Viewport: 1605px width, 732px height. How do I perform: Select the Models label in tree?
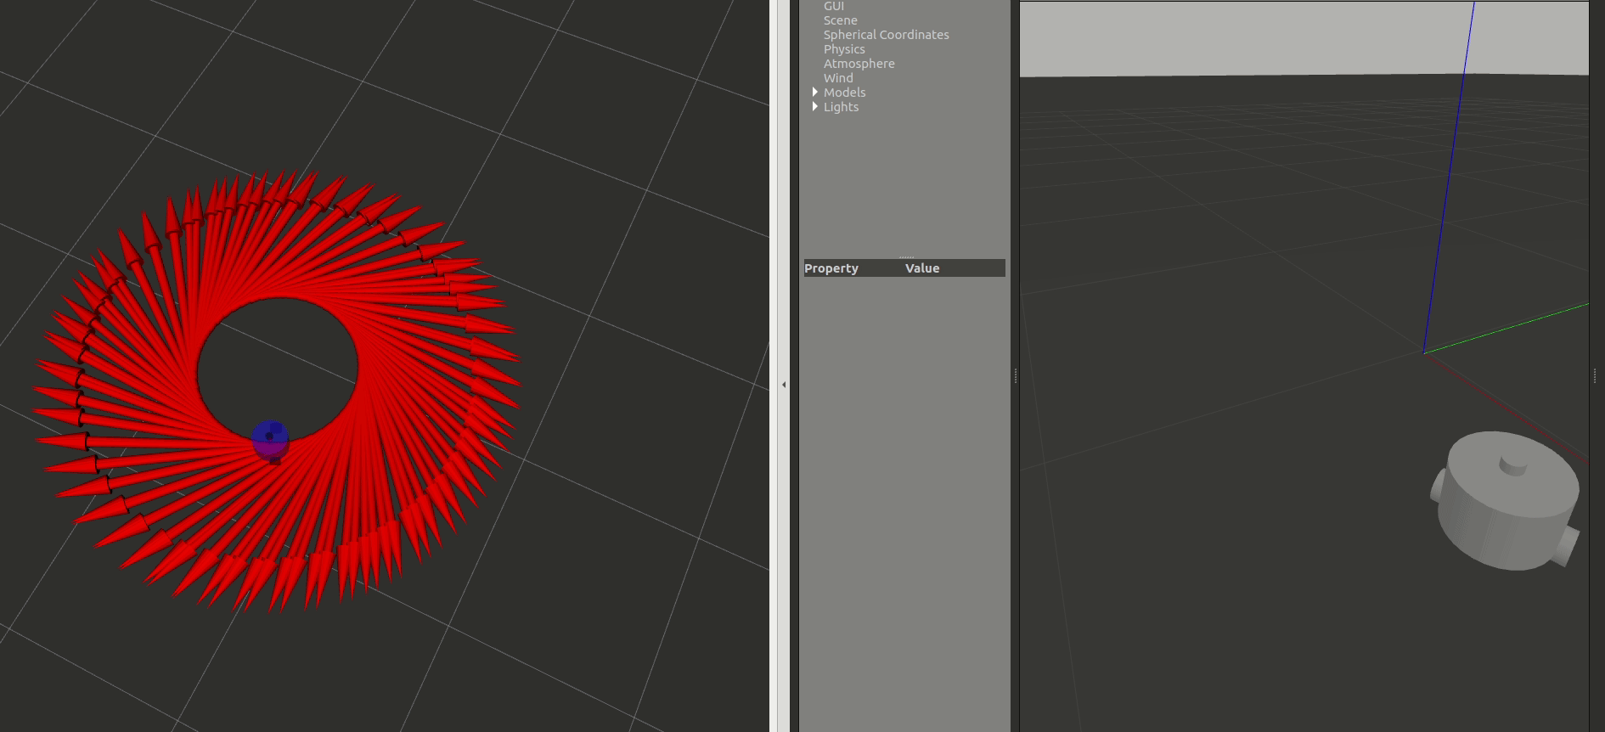point(844,93)
